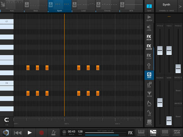Viewport: 183px width, 137px height.
Task: Select the last orange note in the lower row
Action: 98,93
